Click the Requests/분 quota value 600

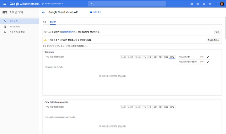pos(202,57)
